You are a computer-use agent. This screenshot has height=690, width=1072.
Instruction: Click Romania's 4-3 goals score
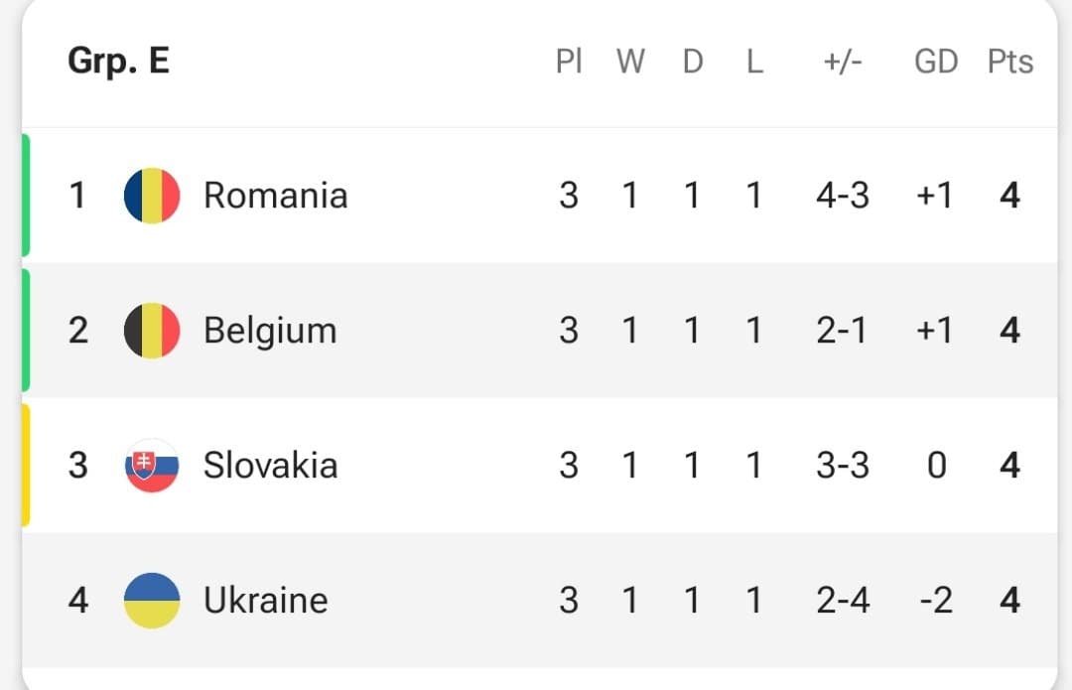coord(843,196)
